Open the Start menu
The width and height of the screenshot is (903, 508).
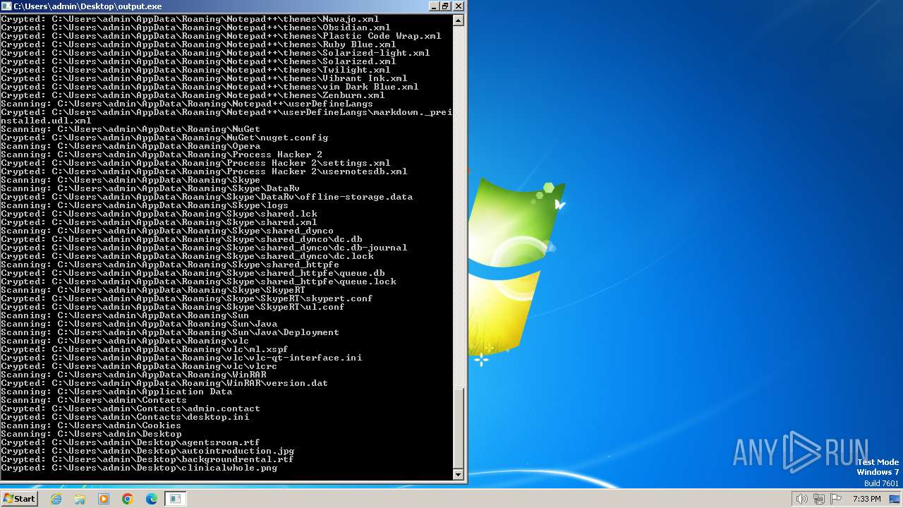(19, 498)
